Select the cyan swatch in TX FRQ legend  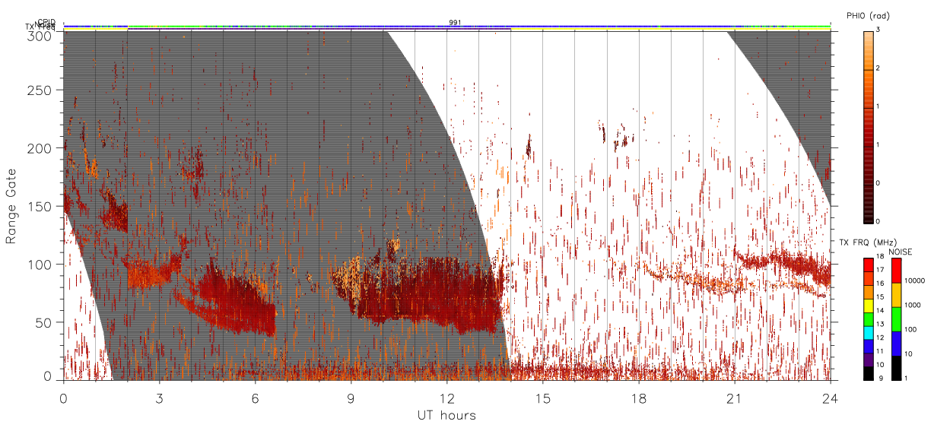(869, 332)
